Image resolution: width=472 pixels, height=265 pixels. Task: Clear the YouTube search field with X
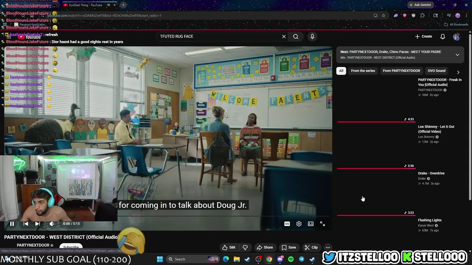click(x=284, y=36)
